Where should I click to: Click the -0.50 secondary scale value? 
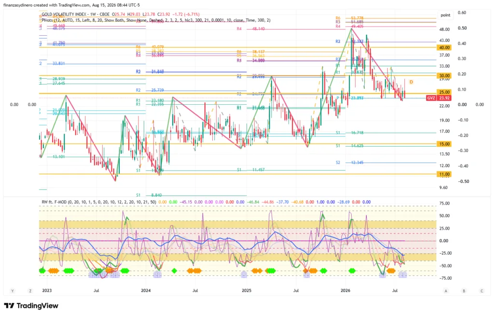463,181
